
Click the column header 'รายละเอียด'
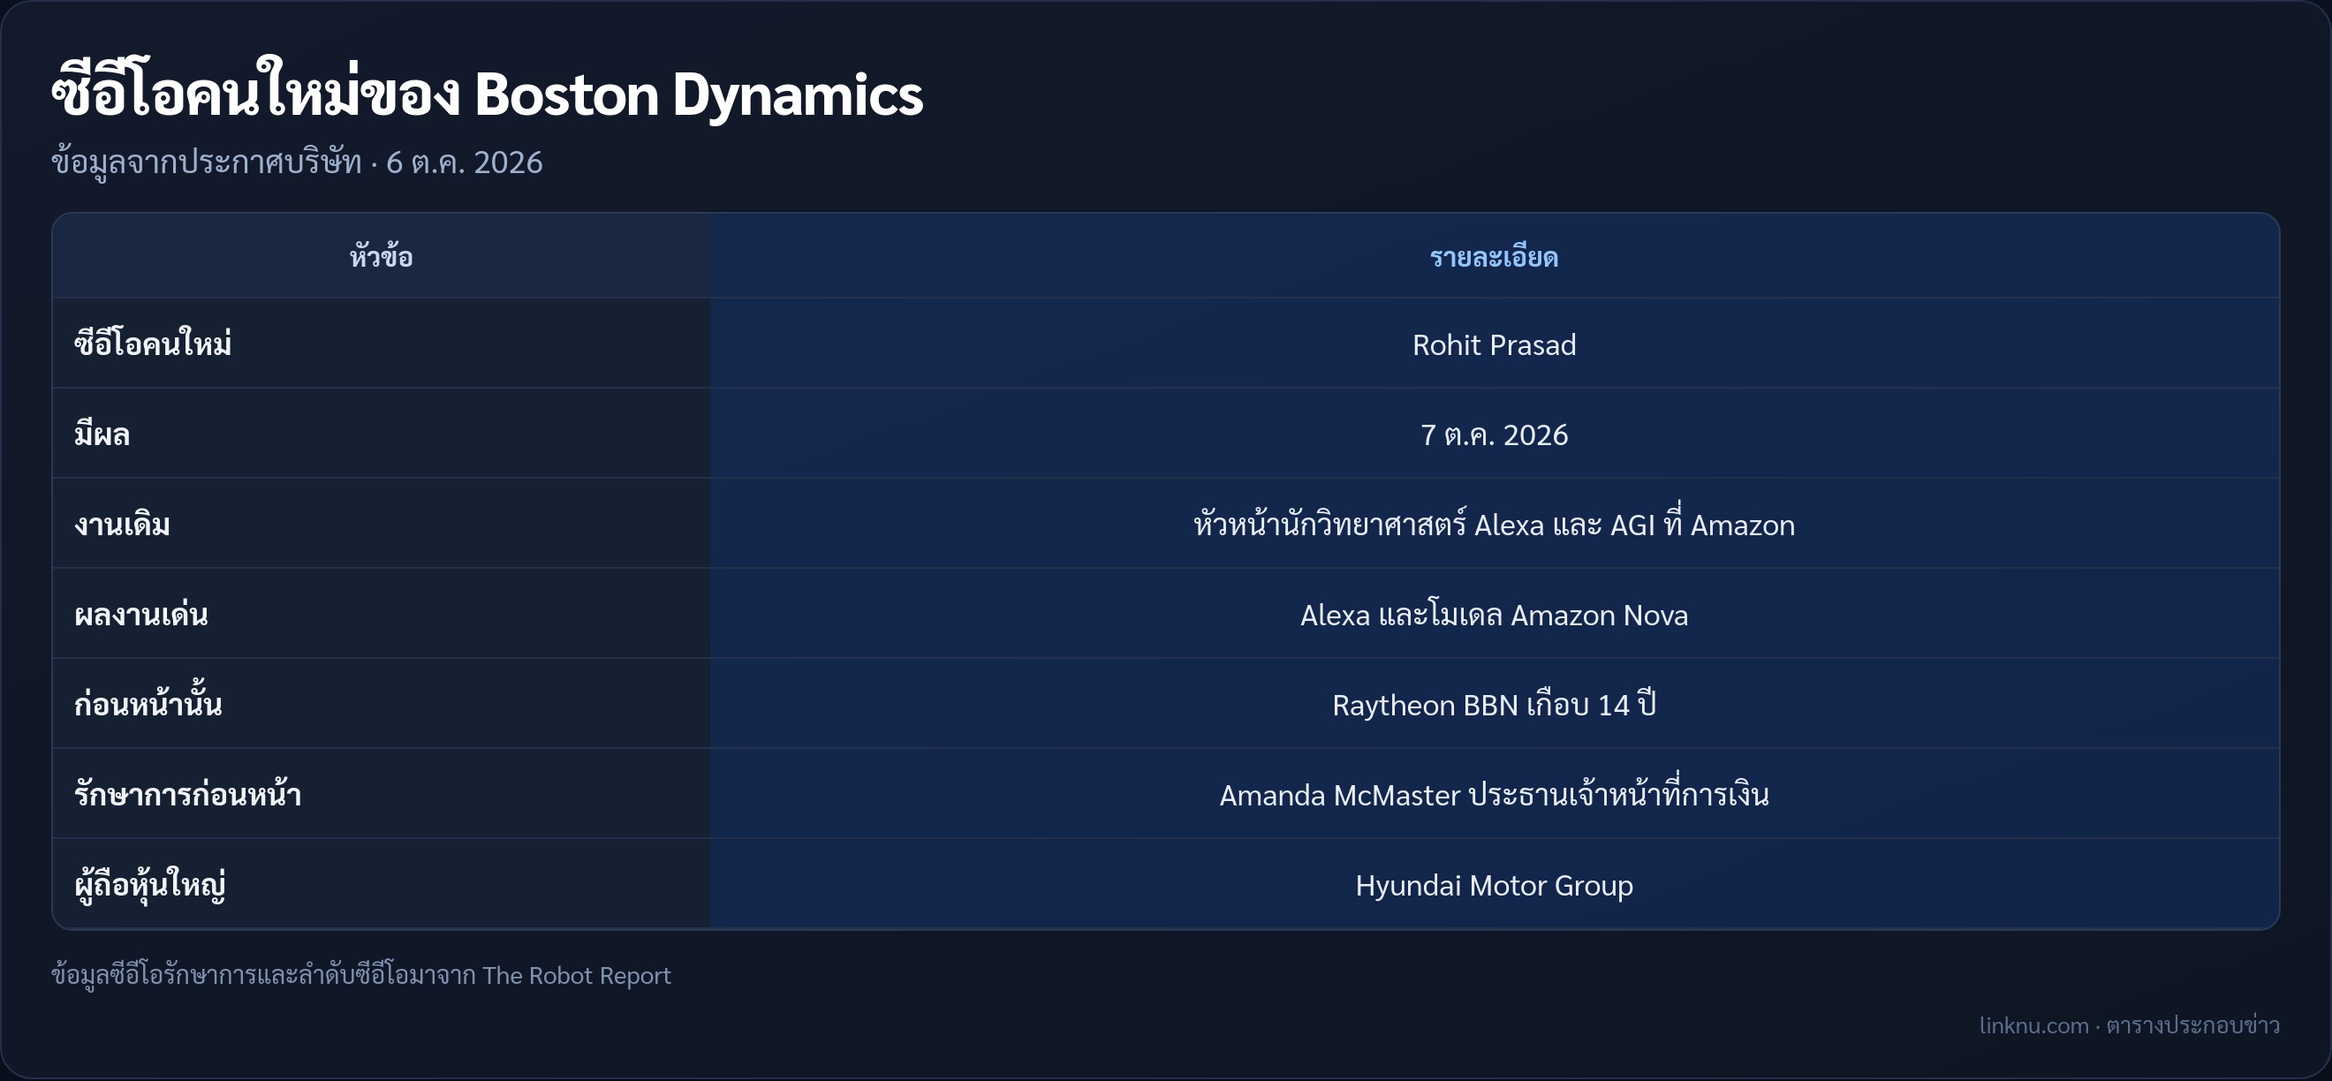tap(1494, 257)
